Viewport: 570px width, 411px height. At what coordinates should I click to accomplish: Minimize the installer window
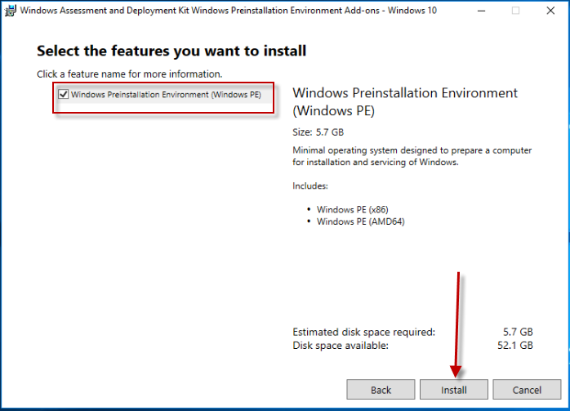click(x=481, y=11)
